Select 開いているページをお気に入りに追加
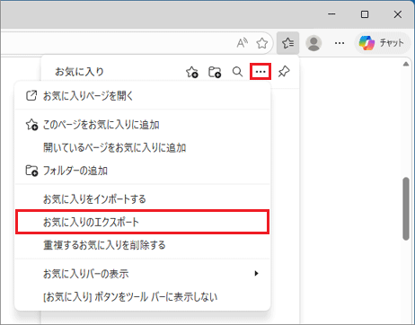The image size is (415, 325). point(143,147)
